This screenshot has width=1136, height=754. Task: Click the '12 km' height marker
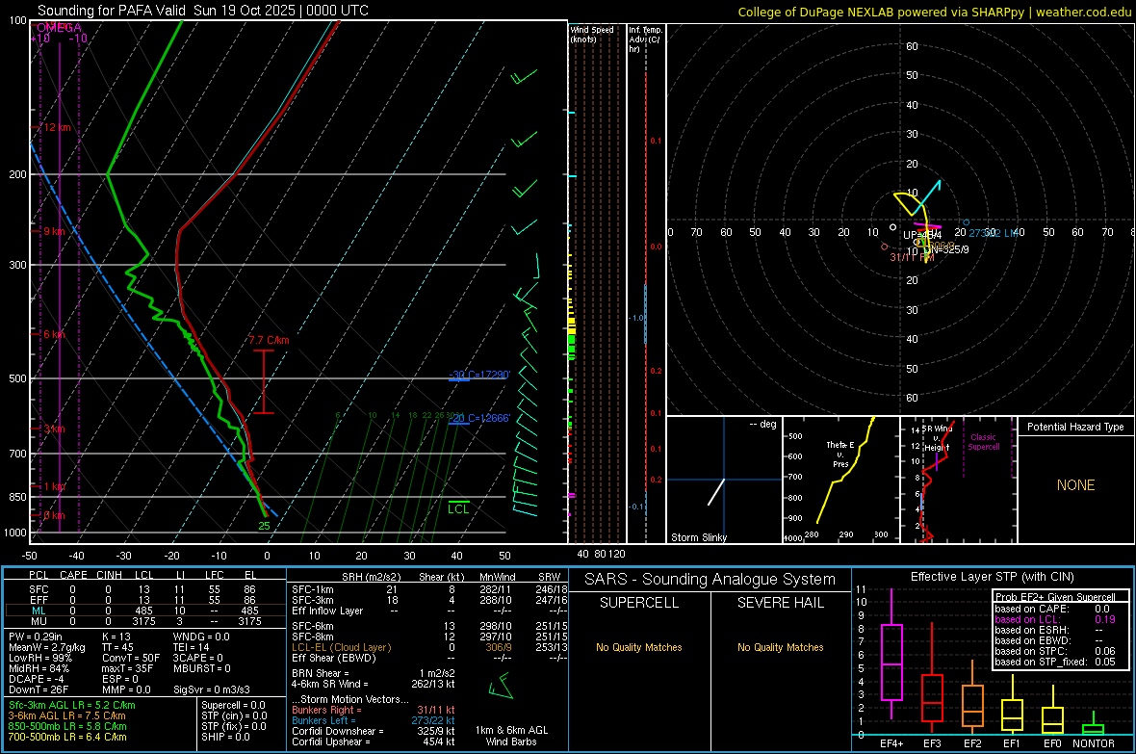57,128
